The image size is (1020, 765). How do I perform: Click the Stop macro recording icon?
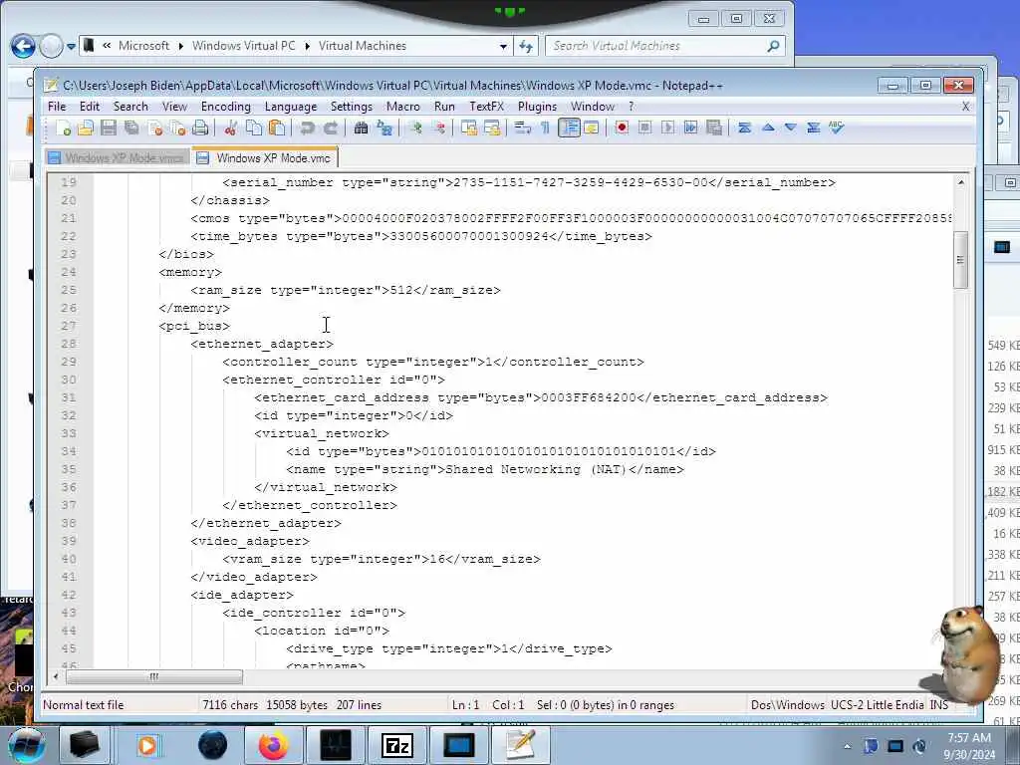644,128
